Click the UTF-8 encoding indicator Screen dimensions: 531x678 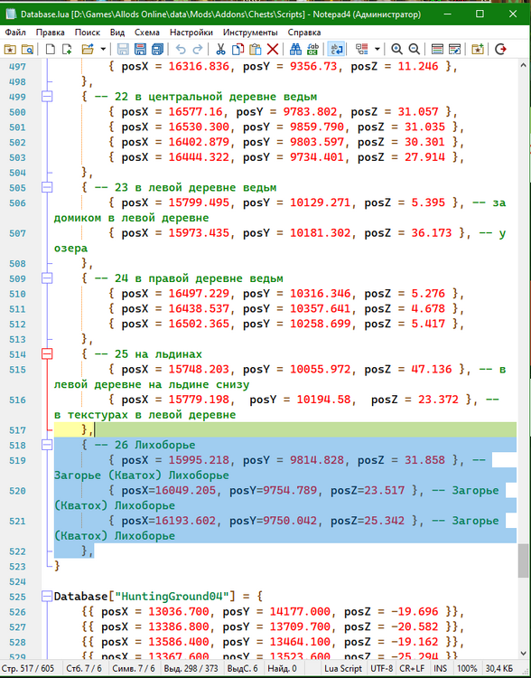point(382,668)
